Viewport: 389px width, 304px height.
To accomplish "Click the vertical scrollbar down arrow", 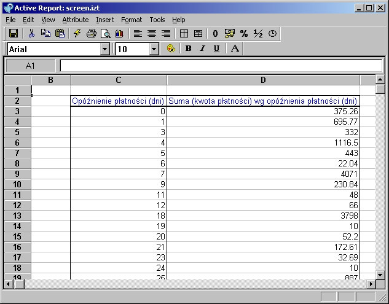I will pos(380,275).
